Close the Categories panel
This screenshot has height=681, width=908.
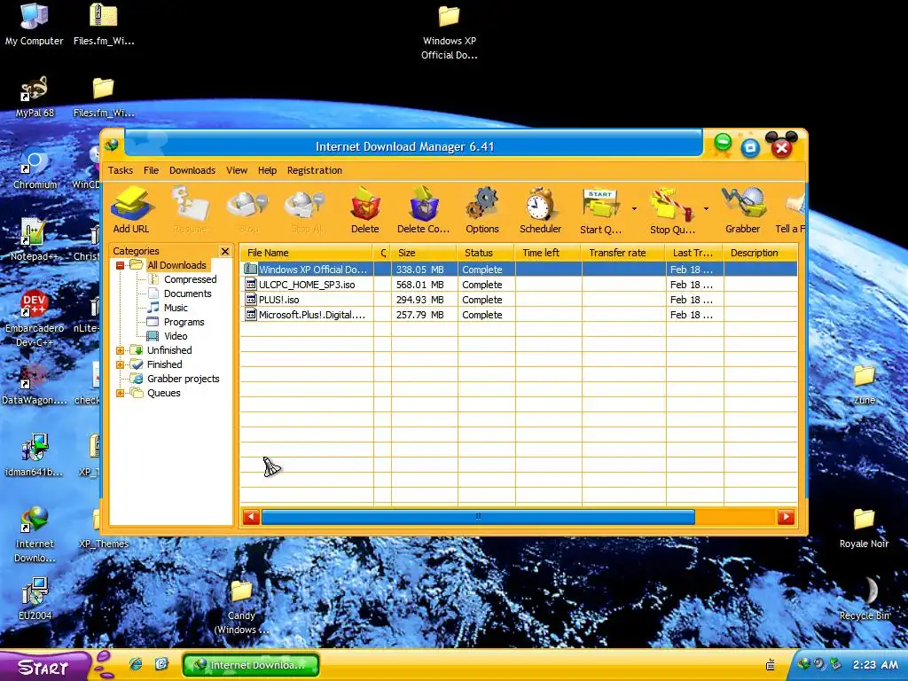point(224,251)
